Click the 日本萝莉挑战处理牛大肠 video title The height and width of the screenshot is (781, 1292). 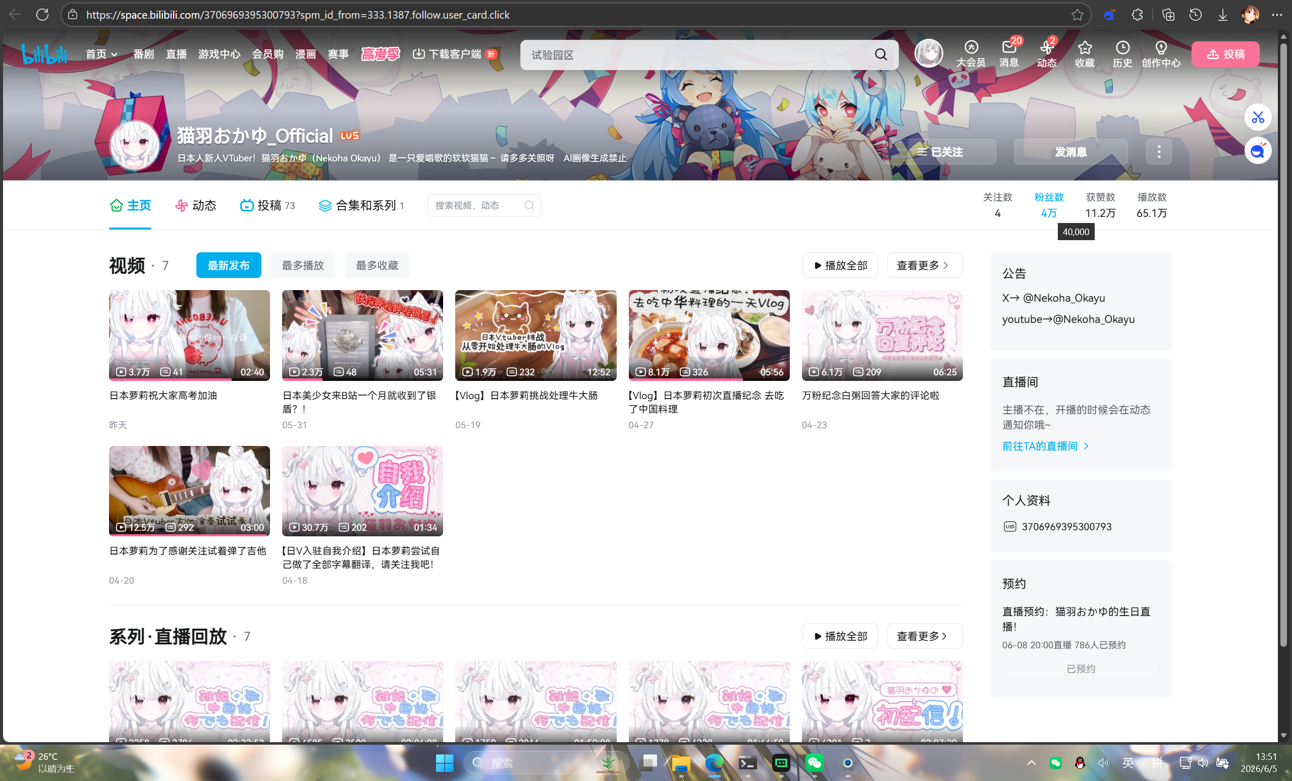(x=526, y=395)
